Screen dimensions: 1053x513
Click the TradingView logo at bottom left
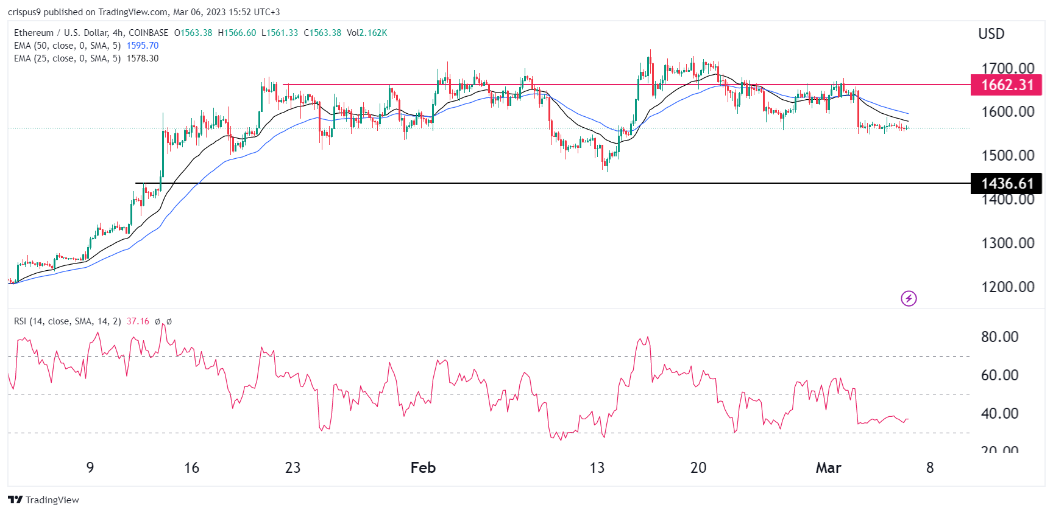15,500
